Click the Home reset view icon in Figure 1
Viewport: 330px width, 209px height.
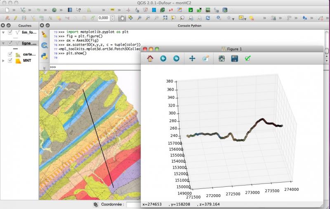click(150, 59)
